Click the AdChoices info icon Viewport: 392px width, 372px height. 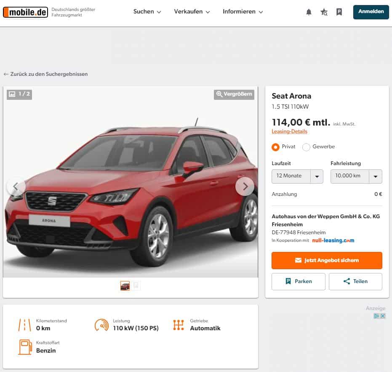(x=376, y=316)
